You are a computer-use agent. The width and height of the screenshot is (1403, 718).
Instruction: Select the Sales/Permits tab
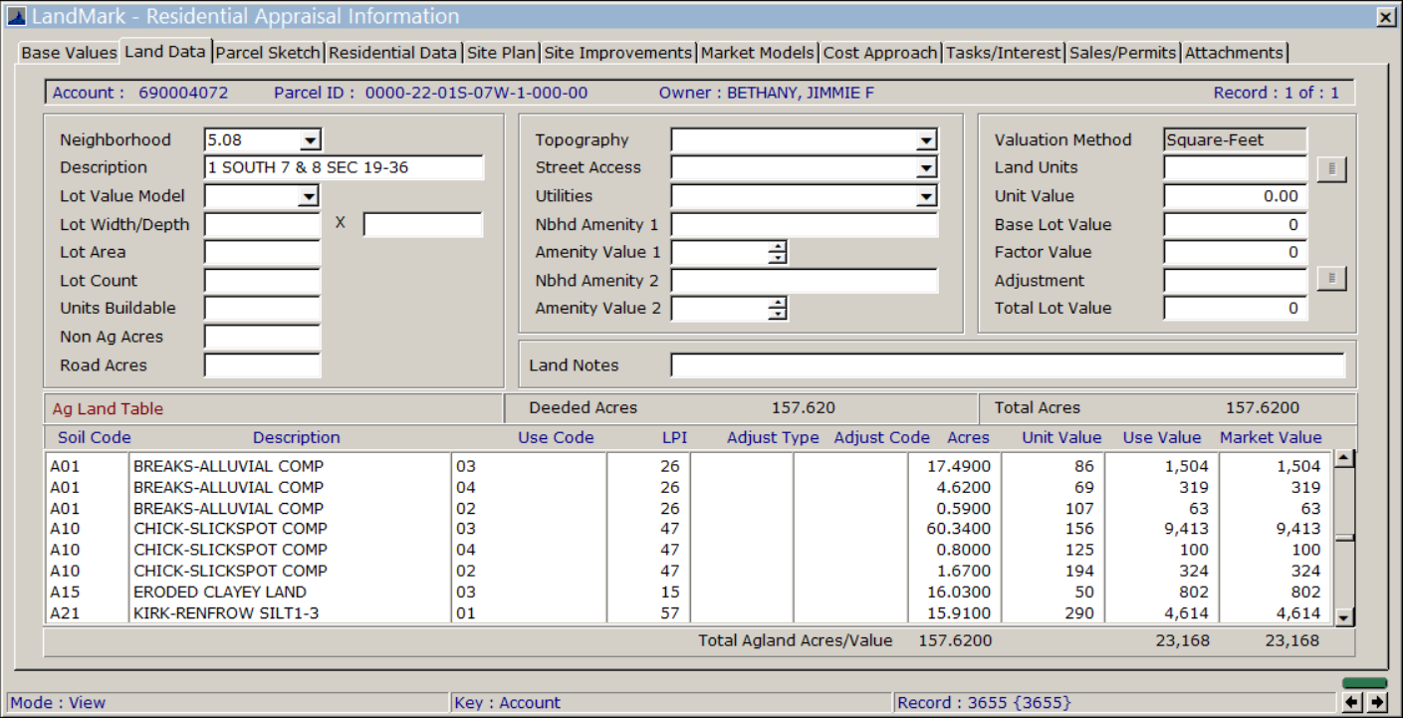(x=1122, y=53)
